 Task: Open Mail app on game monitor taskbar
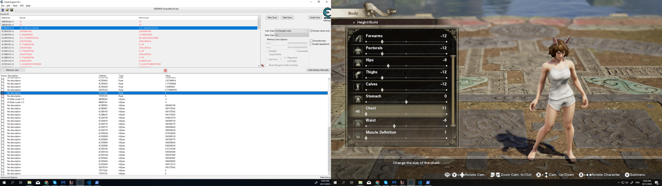[369, 183]
